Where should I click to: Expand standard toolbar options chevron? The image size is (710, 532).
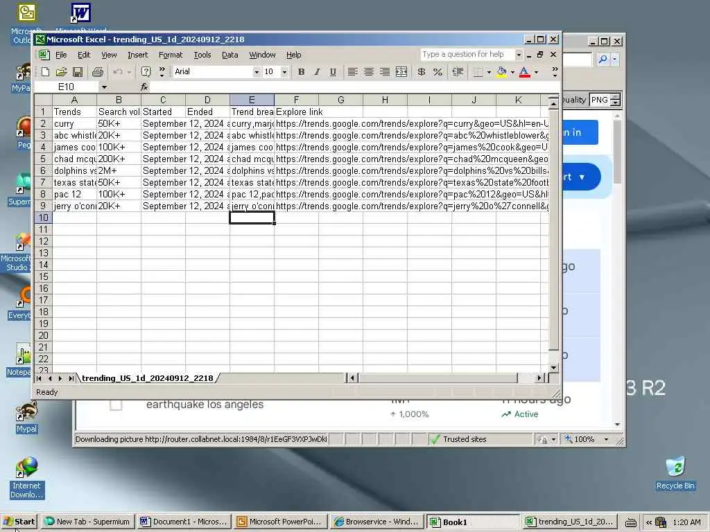(162, 71)
